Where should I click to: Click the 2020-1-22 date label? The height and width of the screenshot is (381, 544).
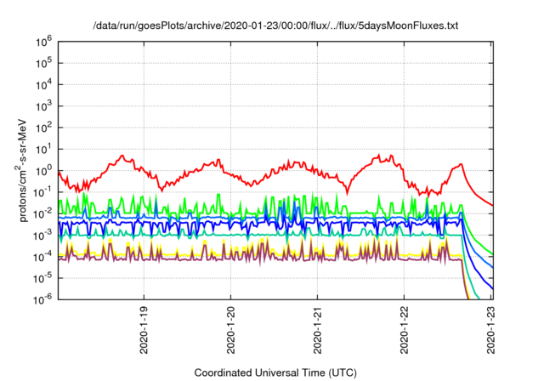point(405,330)
